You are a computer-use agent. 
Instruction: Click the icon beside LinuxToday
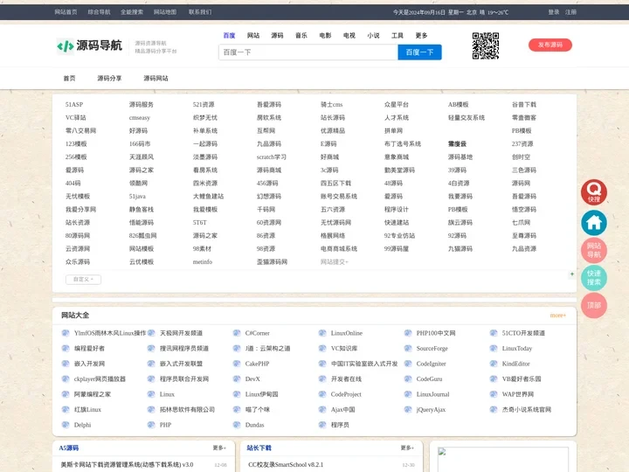494,348
